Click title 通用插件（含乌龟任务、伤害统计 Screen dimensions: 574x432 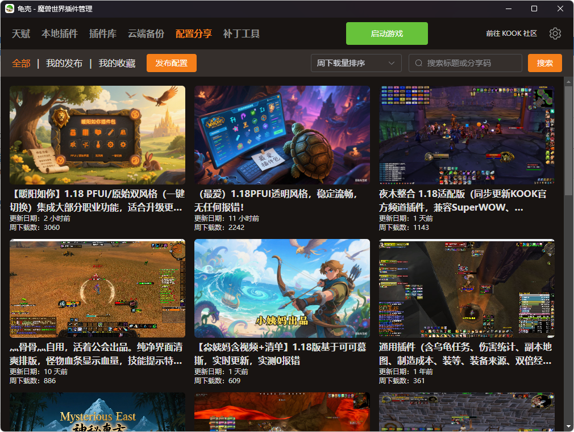465,354
